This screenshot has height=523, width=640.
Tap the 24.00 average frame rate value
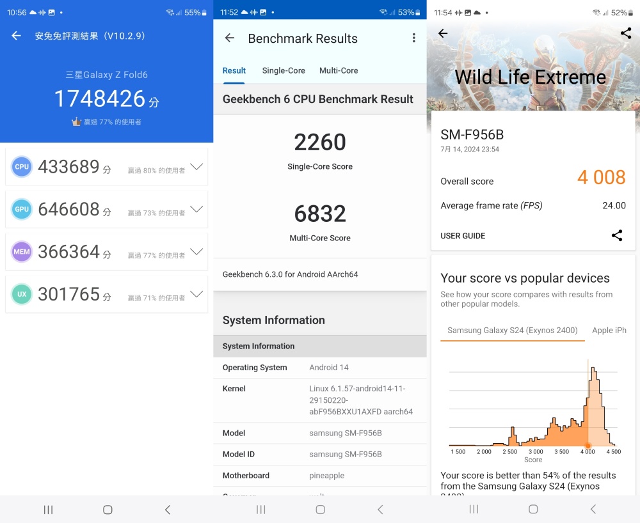pyautogui.click(x=614, y=205)
